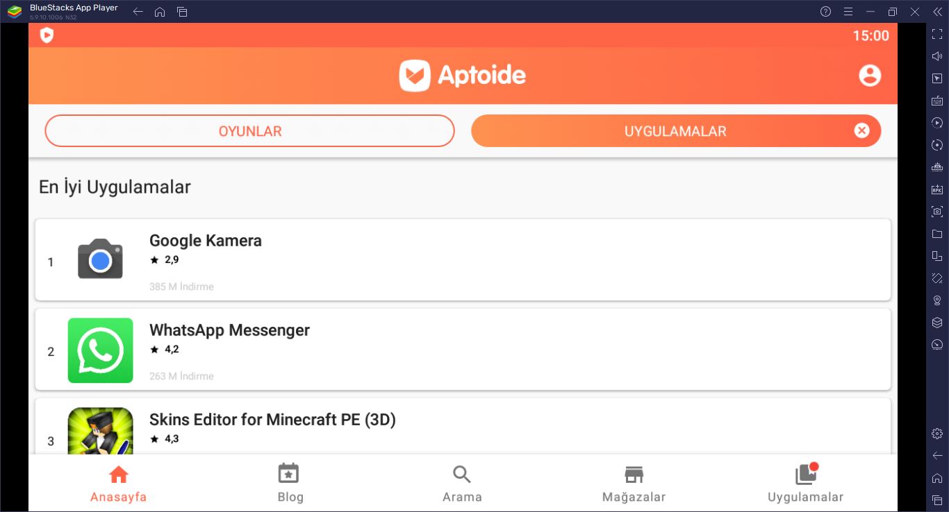Screen dimensions: 949x512
Task: Open the user account profile icon
Action: pyautogui.click(x=870, y=75)
